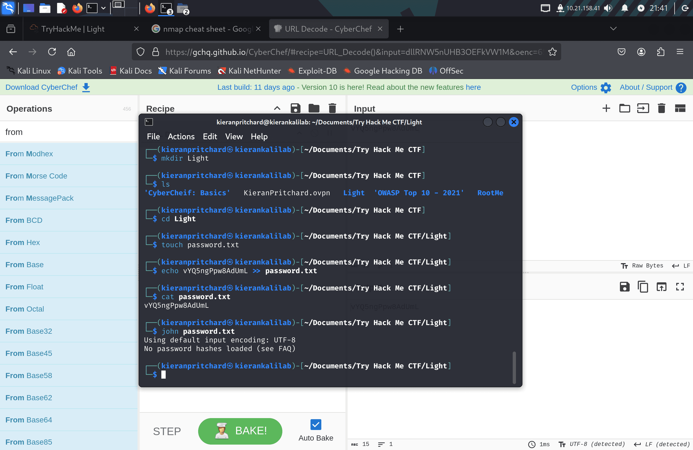Open Kali Tools bookmark
Image resolution: width=693 pixels, height=450 pixels.
pyautogui.click(x=80, y=71)
